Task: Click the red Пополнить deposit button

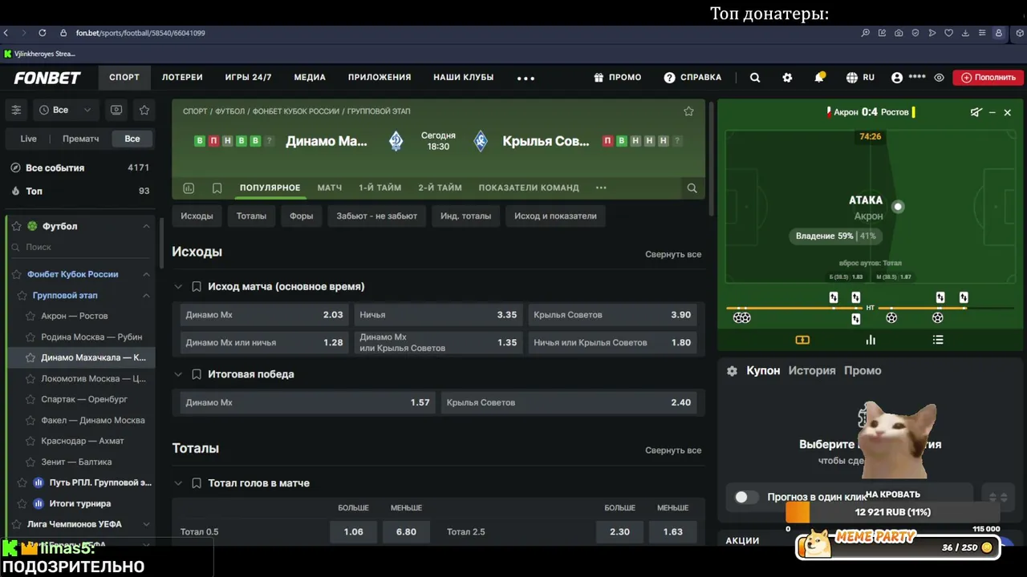Action: [x=988, y=78]
